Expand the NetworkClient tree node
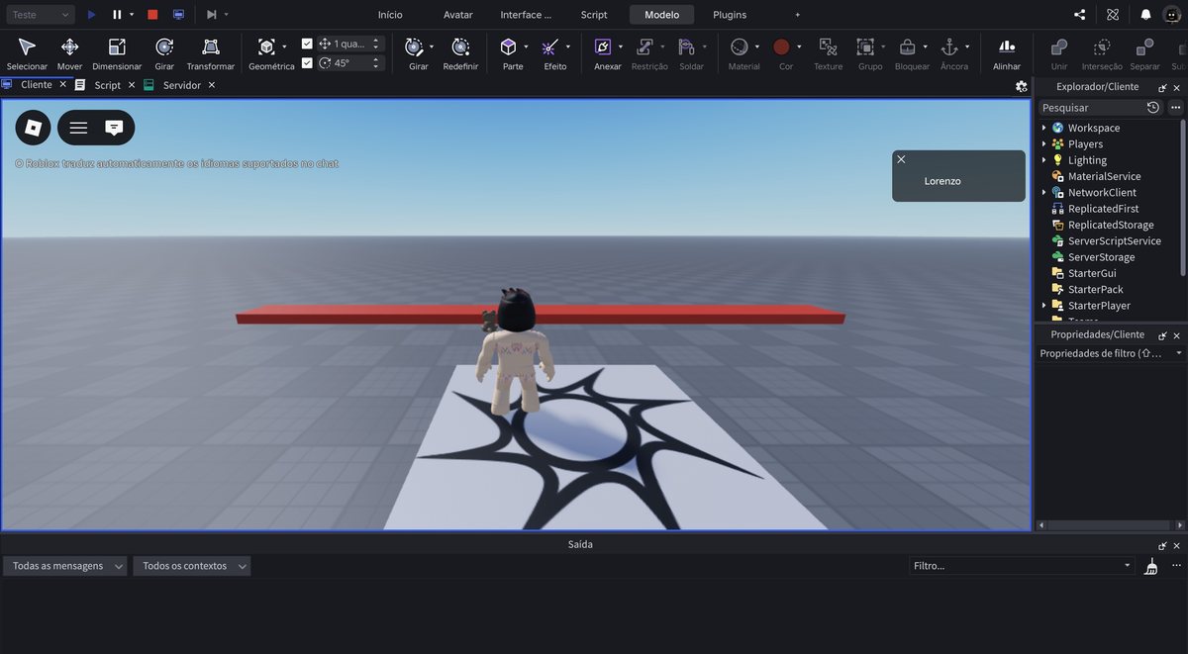This screenshot has width=1188, height=654. pos(1043,192)
